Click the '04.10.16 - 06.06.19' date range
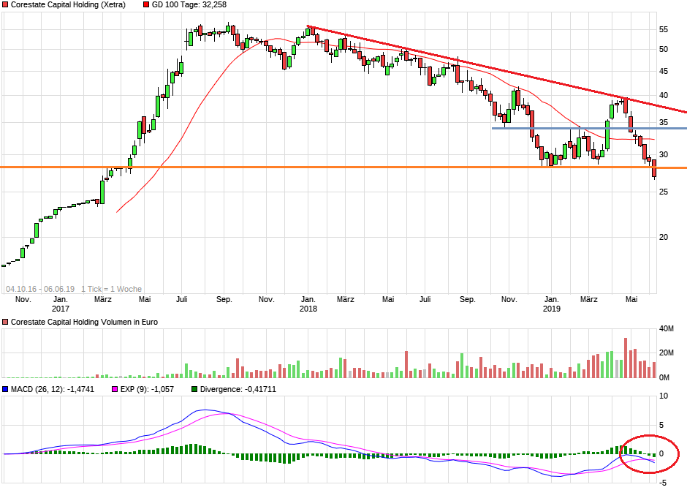 point(40,290)
